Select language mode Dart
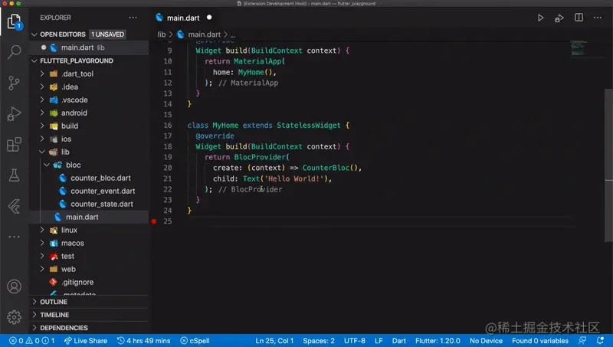The image size is (613, 347). coord(399,341)
